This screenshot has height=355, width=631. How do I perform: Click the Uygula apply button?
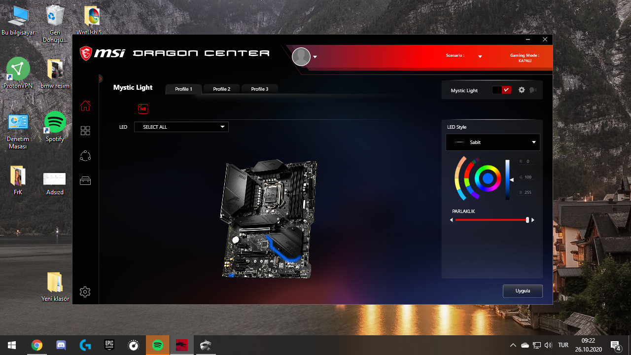[x=523, y=291]
